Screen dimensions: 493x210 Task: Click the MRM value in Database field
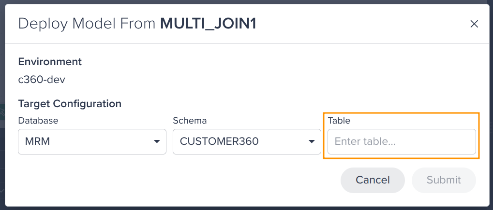[38, 141]
